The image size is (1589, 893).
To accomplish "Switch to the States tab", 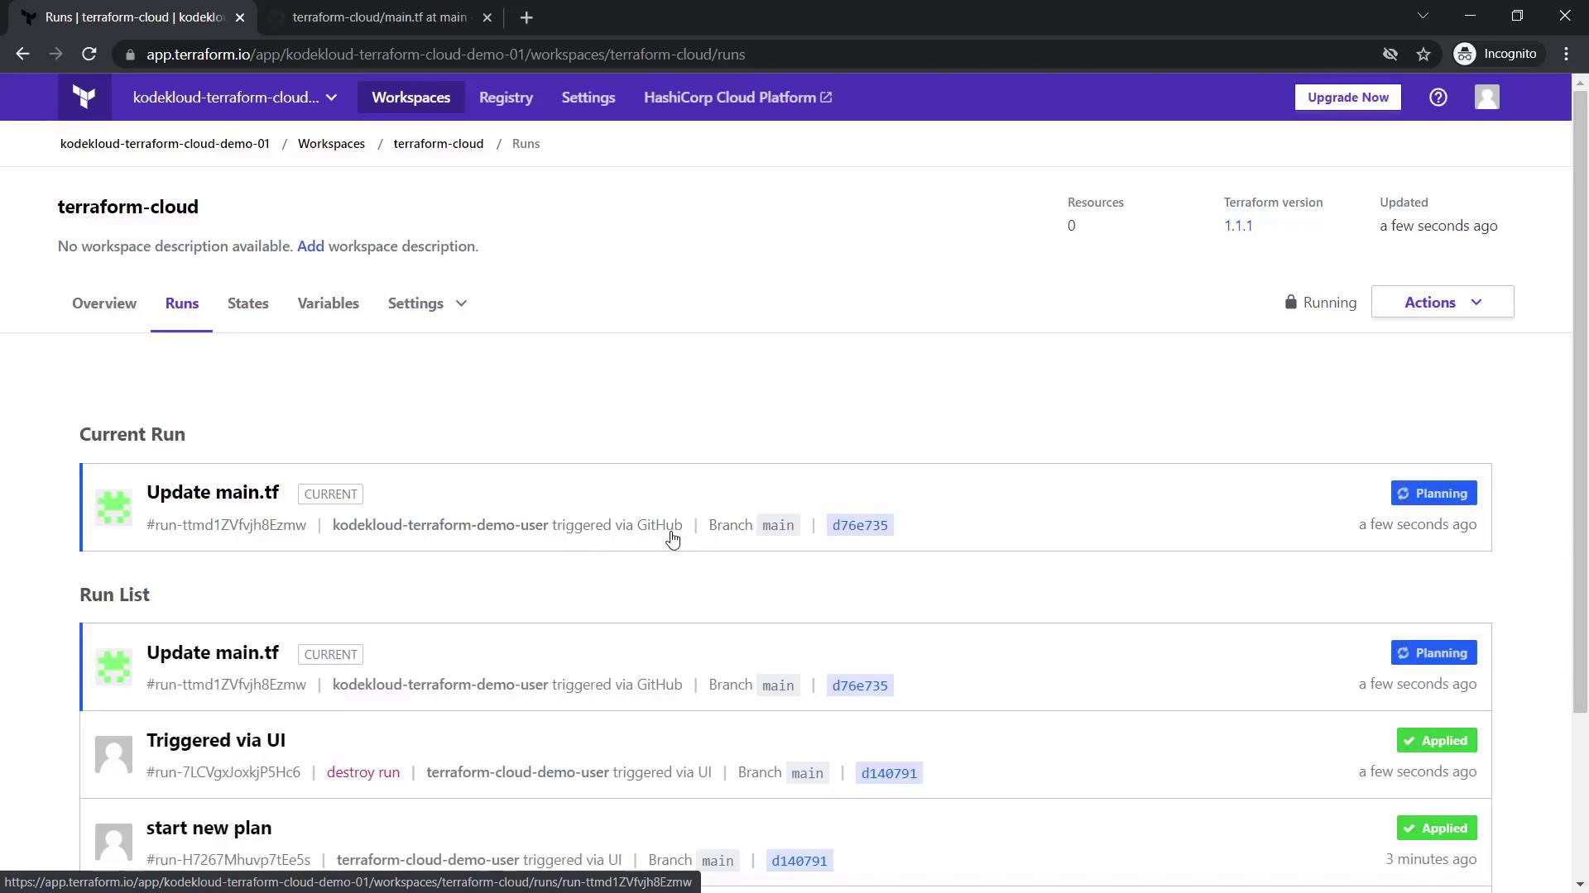I will point(247,303).
